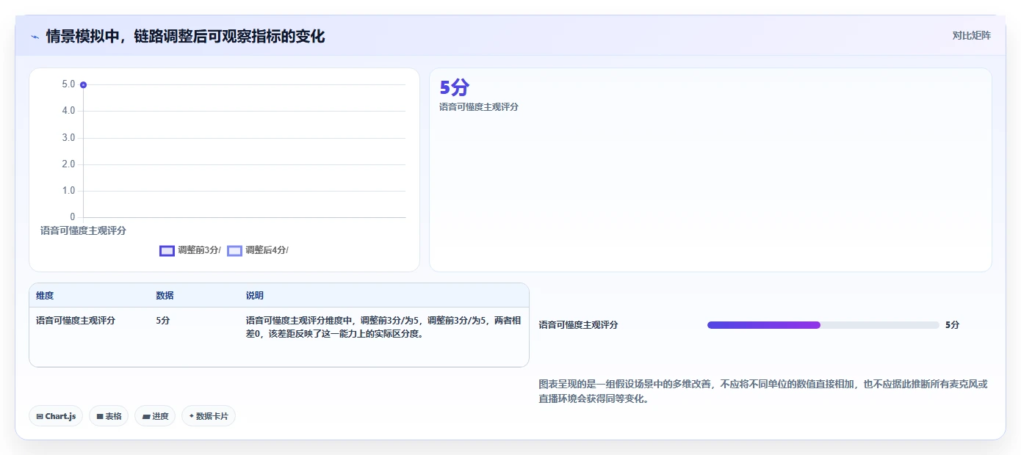The width and height of the screenshot is (1021, 455).
Task: Click 语音可懂度主观评分 cell in table row
Action: tap(76, 321)
